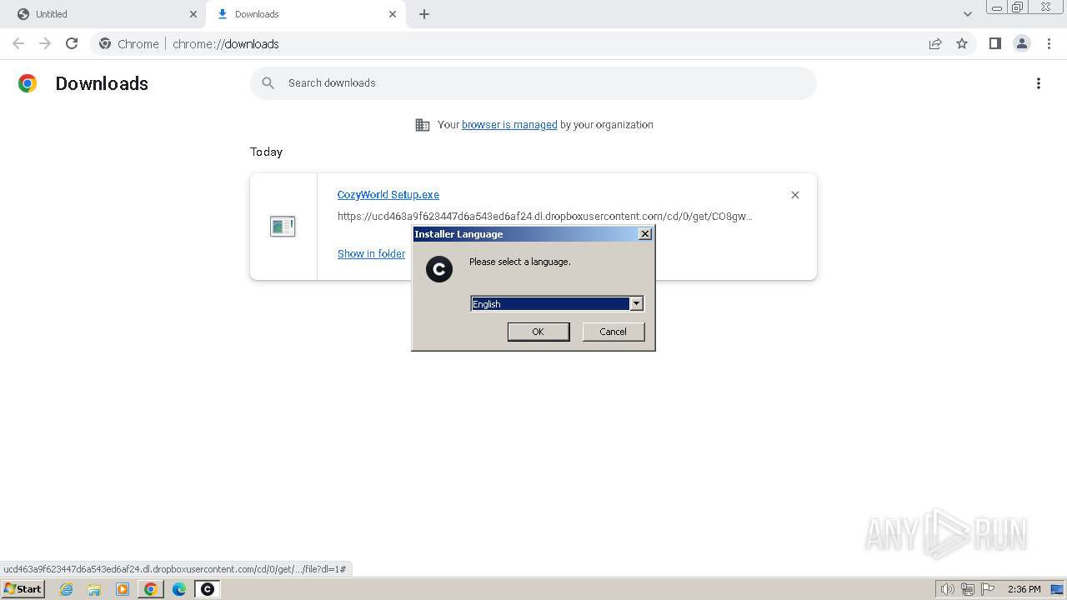Screen dimensions: 1067x600
Task: Open File Explorer from the taskbar
Action: [94, 589]
